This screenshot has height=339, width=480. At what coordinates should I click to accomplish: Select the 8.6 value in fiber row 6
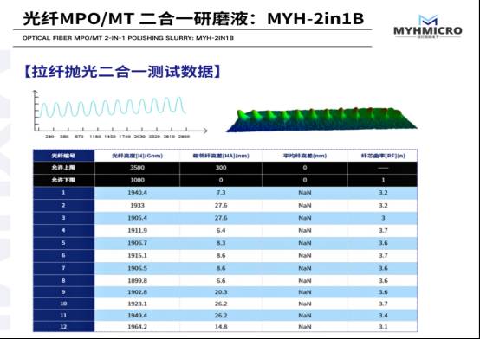click(x=221, y=255)
